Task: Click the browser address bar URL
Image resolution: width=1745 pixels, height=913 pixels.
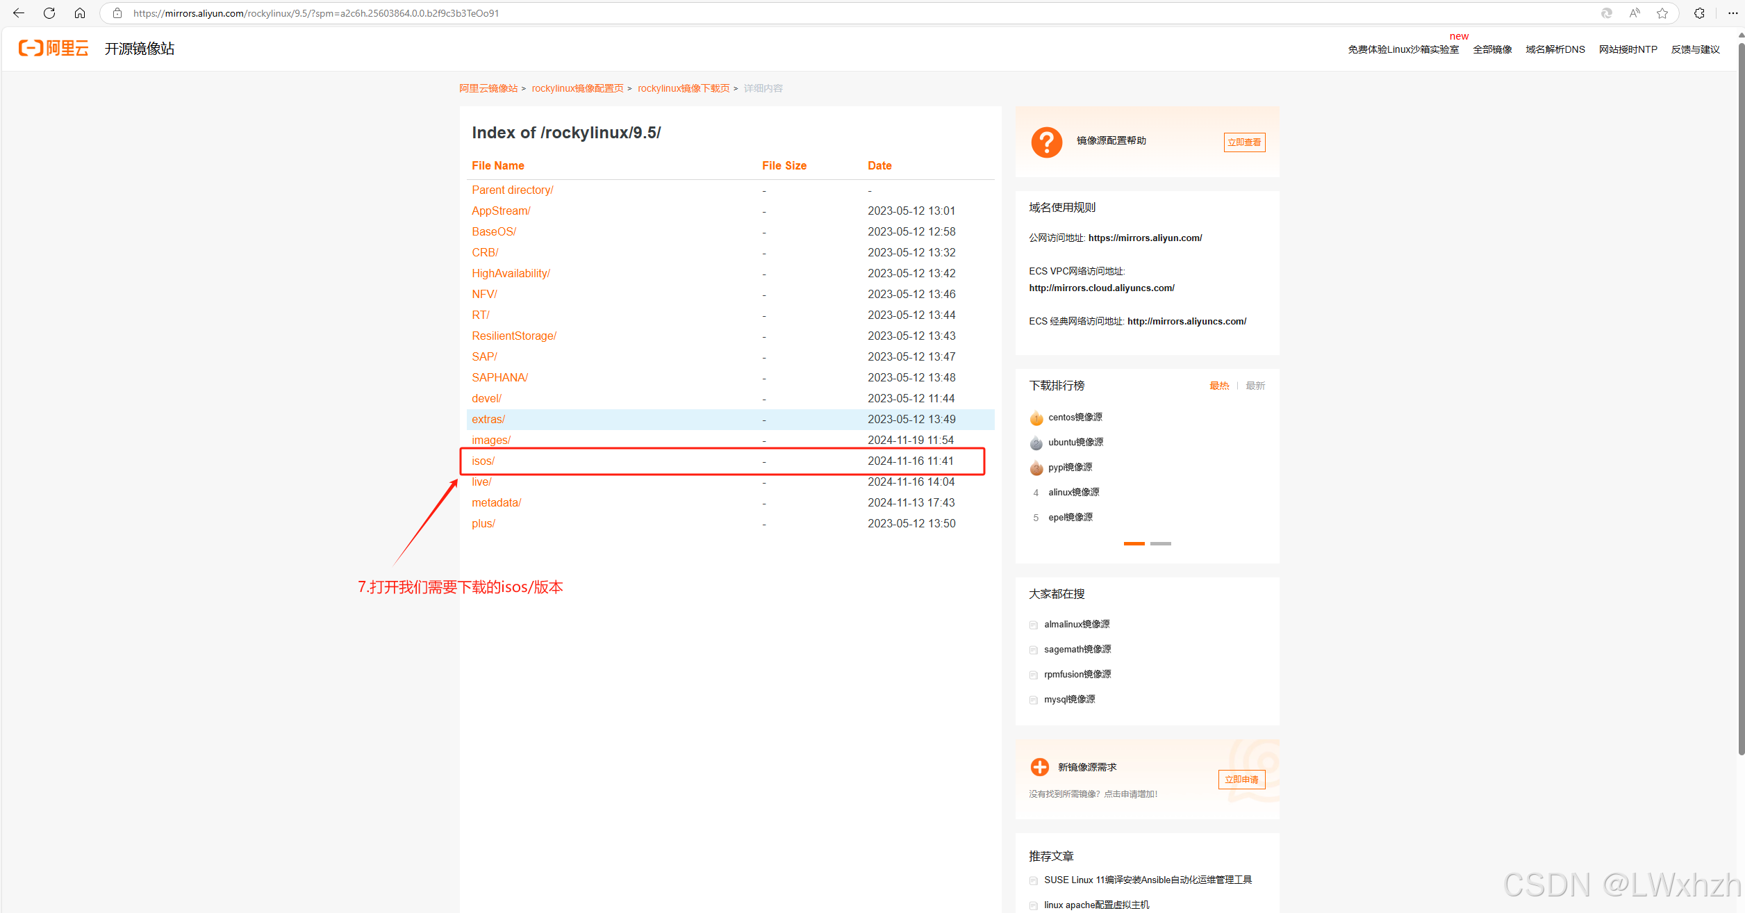Action: (x=316, y=13)
